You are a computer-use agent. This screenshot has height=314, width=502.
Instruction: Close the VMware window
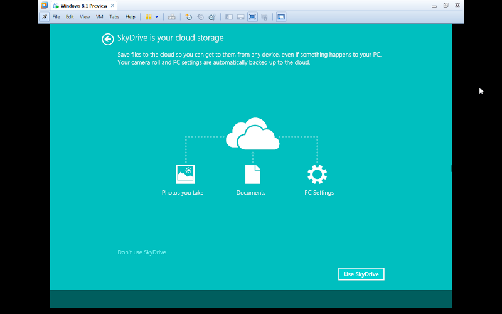click(x=457, y=6)
